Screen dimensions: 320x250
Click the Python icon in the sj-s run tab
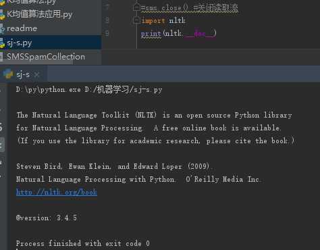click(8, 74)
